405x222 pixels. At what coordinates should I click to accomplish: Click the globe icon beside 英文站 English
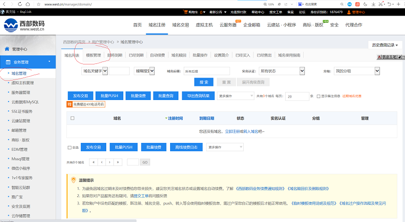pos(2,12)
